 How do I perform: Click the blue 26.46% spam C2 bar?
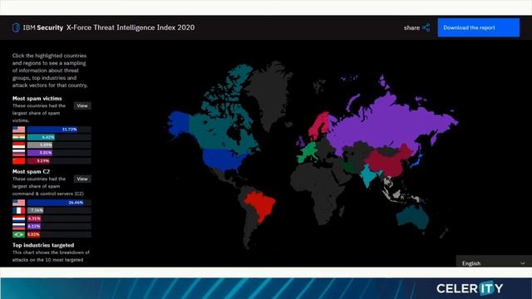(x=56, y=203)
